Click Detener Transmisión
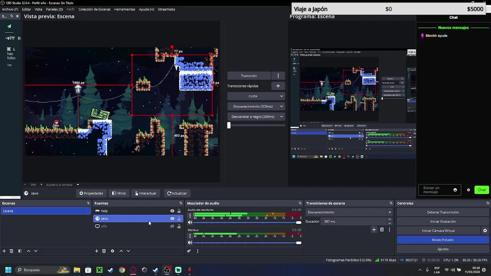The height and width of the screenshot is (276, 491). point(443,212)
